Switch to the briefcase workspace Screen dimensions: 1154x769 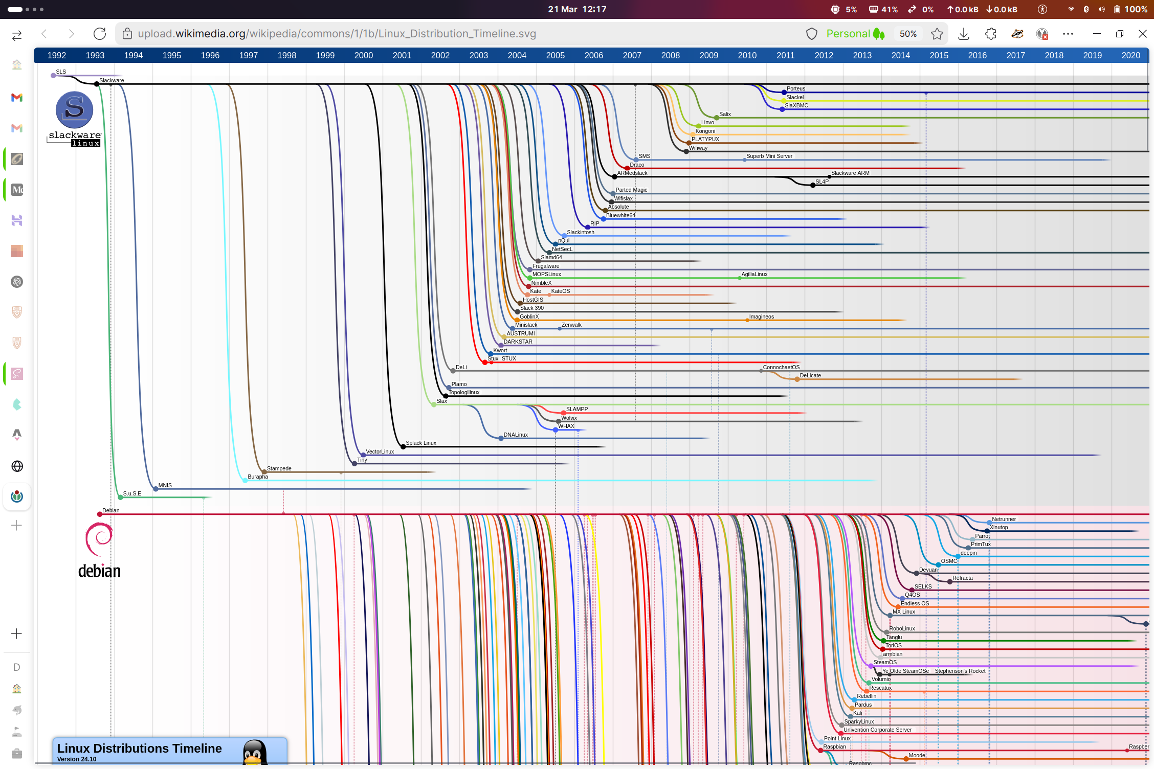[x=17, y=754]
